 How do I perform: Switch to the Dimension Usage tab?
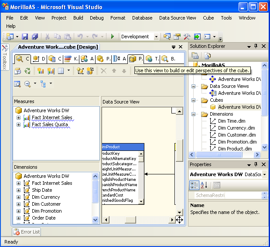[x=39, y=59]
